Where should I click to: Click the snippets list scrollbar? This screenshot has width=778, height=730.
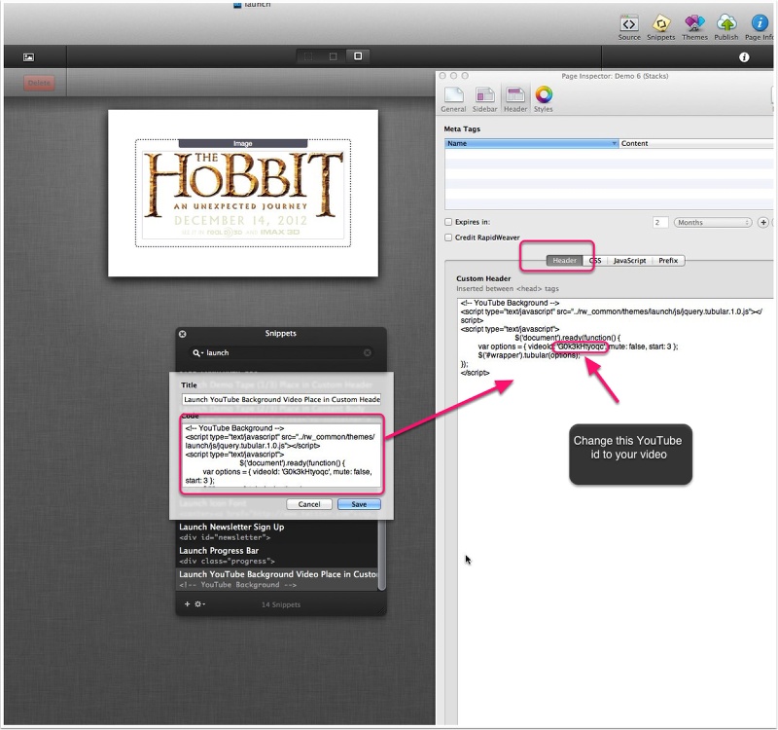coord(381,555)
